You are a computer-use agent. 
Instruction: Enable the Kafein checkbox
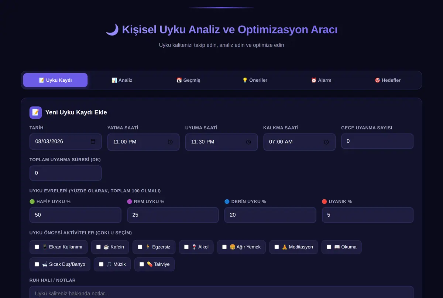pos(99,247)
